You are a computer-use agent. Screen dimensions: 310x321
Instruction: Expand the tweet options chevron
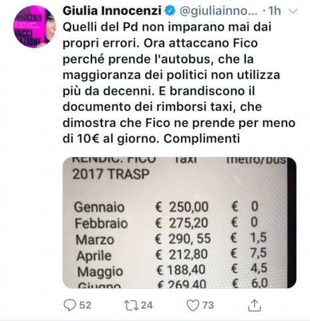click(x=293, y=11)
